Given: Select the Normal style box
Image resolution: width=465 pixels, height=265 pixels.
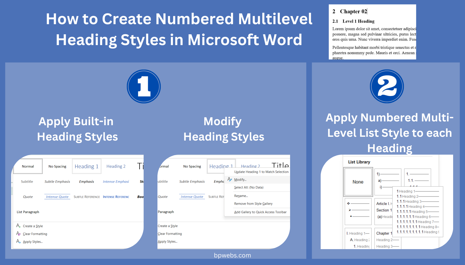Looking at the screenshot, I should click(x=28, y=166).
